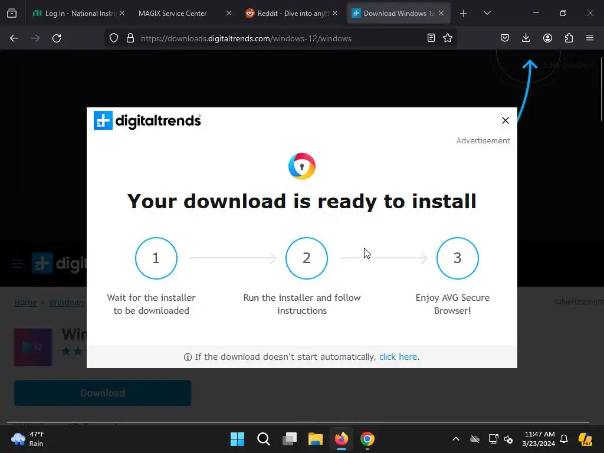Go forward one page

(35, 38)
